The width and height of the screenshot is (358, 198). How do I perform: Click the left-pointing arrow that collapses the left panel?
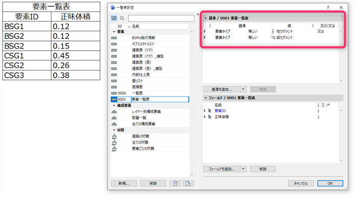click(198, 14)
